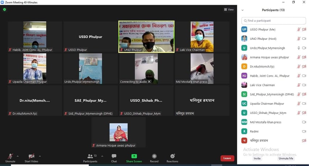Collapse Participants panel with the chevron
Viewport: 309px width, 166px height.
242,10
